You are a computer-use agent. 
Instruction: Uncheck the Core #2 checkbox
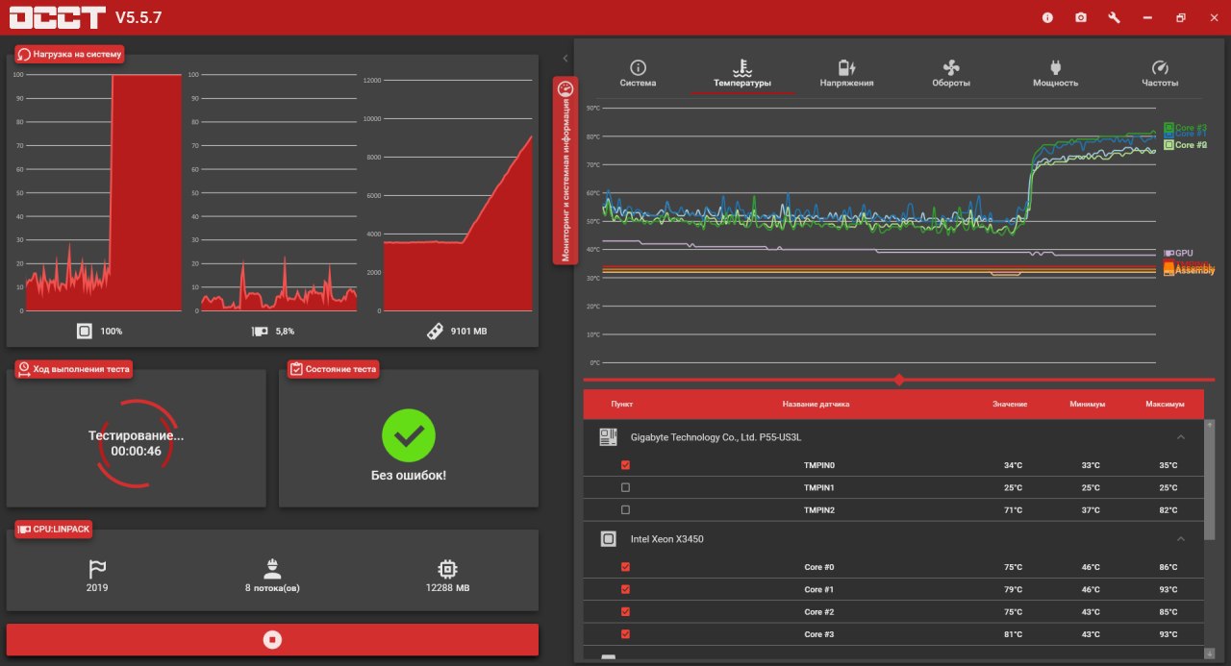click(625, 611)
